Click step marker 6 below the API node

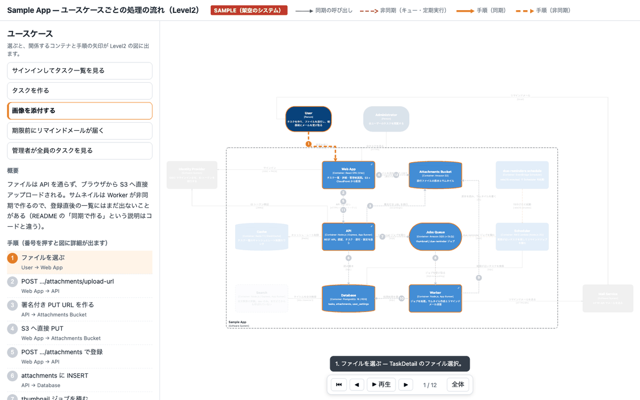[349, 258]
